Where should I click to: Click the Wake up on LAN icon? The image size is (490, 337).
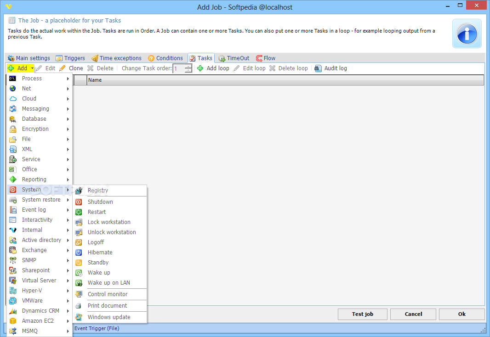79,283
